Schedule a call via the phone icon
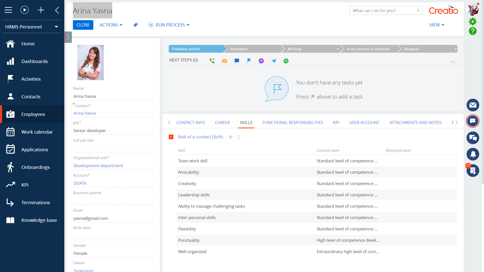Image resolution: width=484 pixels, height=272 pixels. click(x=212, y=61)
